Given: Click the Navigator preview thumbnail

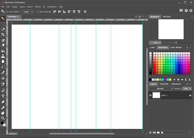Looking at the screenshot, I should (x=171, y=29).
